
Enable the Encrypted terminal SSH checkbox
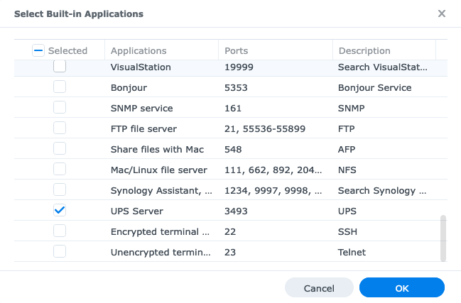coord(60,231)
